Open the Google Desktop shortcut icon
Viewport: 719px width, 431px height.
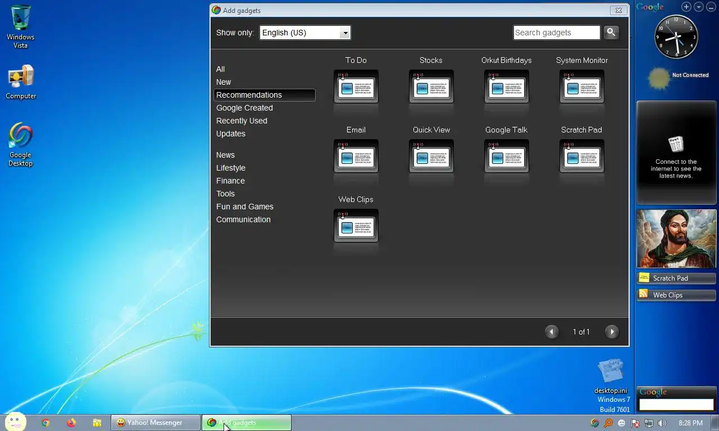[20, 144]
